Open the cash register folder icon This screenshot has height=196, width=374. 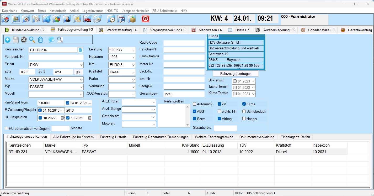(x=97, y=19)
